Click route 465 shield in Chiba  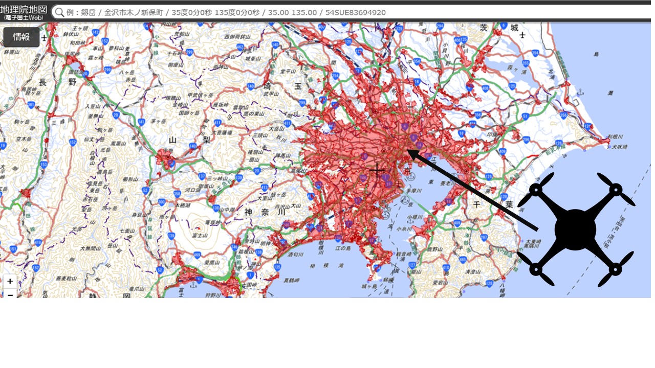click(x=463, y=260)
